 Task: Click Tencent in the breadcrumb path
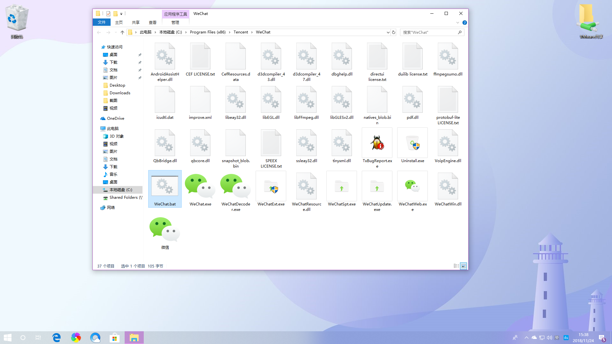tap(241, 32)
